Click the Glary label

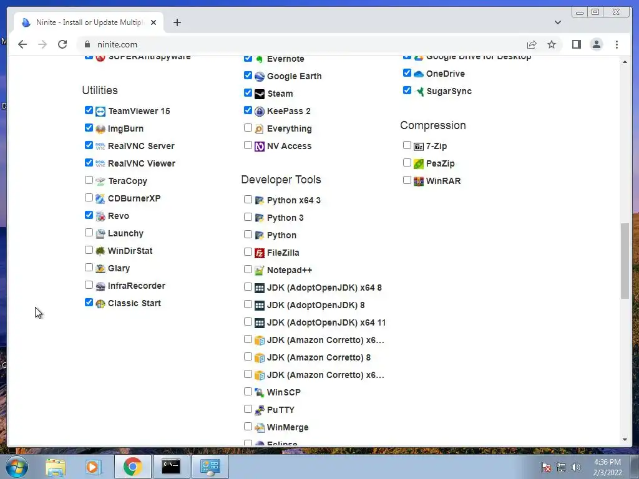(119, 268)
